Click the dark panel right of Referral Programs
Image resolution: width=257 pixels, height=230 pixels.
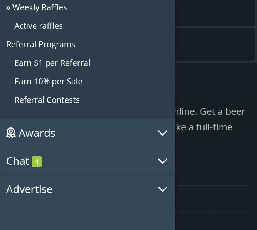[x=215, y=44]
